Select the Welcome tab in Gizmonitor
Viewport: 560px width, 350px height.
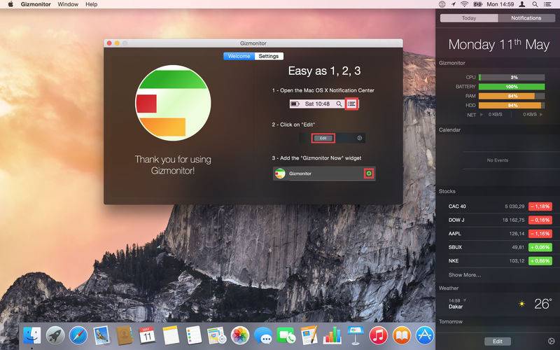[239, 56]
